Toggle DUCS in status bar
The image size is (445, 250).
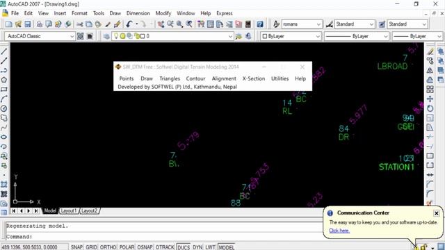184,247
